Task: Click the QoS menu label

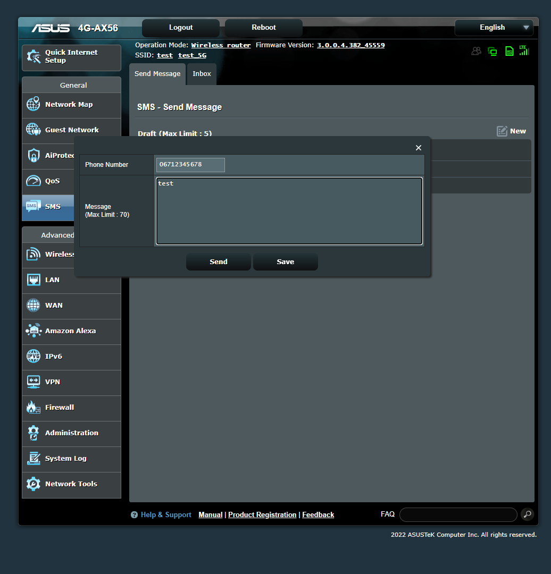Action: point(53,181)
